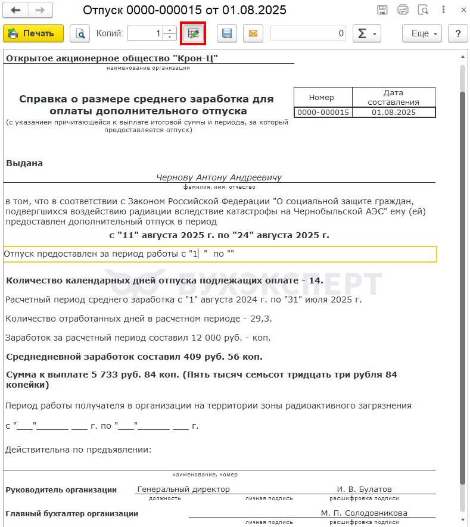Image resolution: width=470 pixels, height=527 pixels.
Task: Click the scrollbar up arrow
Action: tap(463, 57)
